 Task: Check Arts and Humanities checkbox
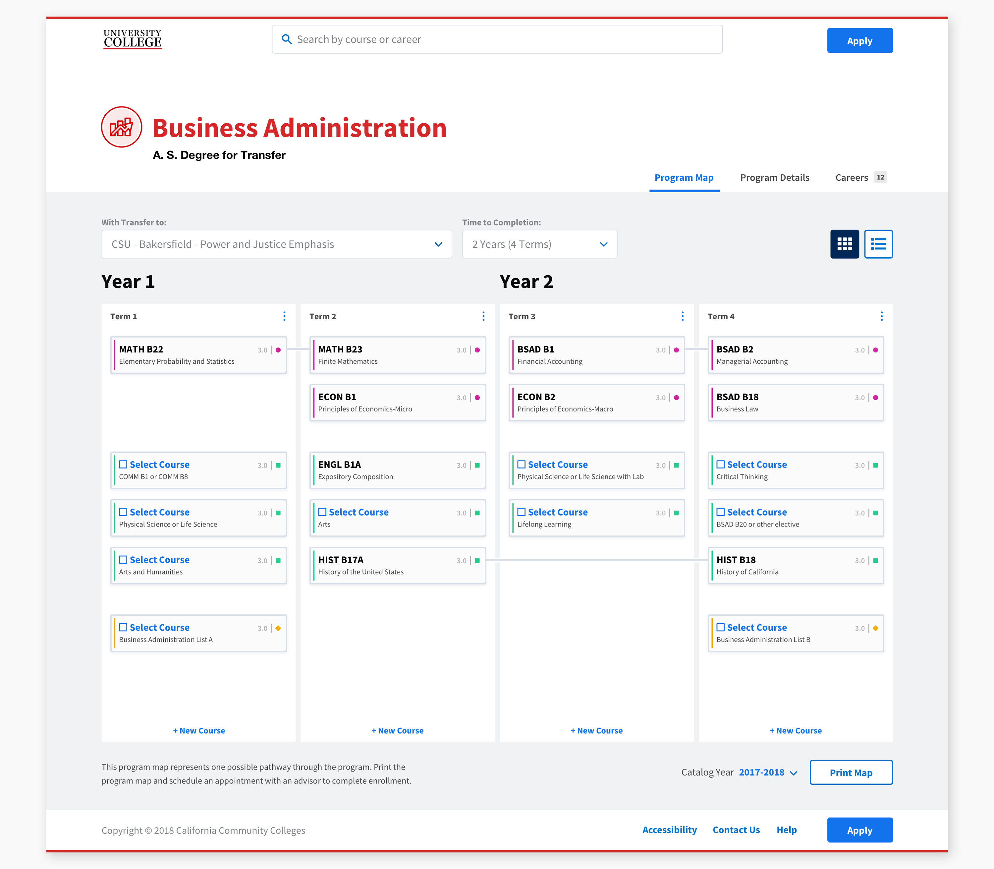[123, 560]
